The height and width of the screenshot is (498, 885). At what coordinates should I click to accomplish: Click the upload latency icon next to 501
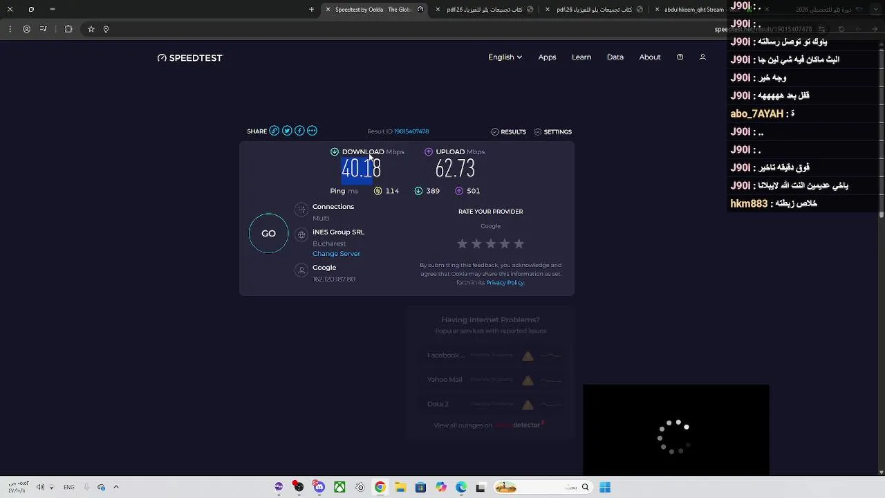click(x=459, y=191)
